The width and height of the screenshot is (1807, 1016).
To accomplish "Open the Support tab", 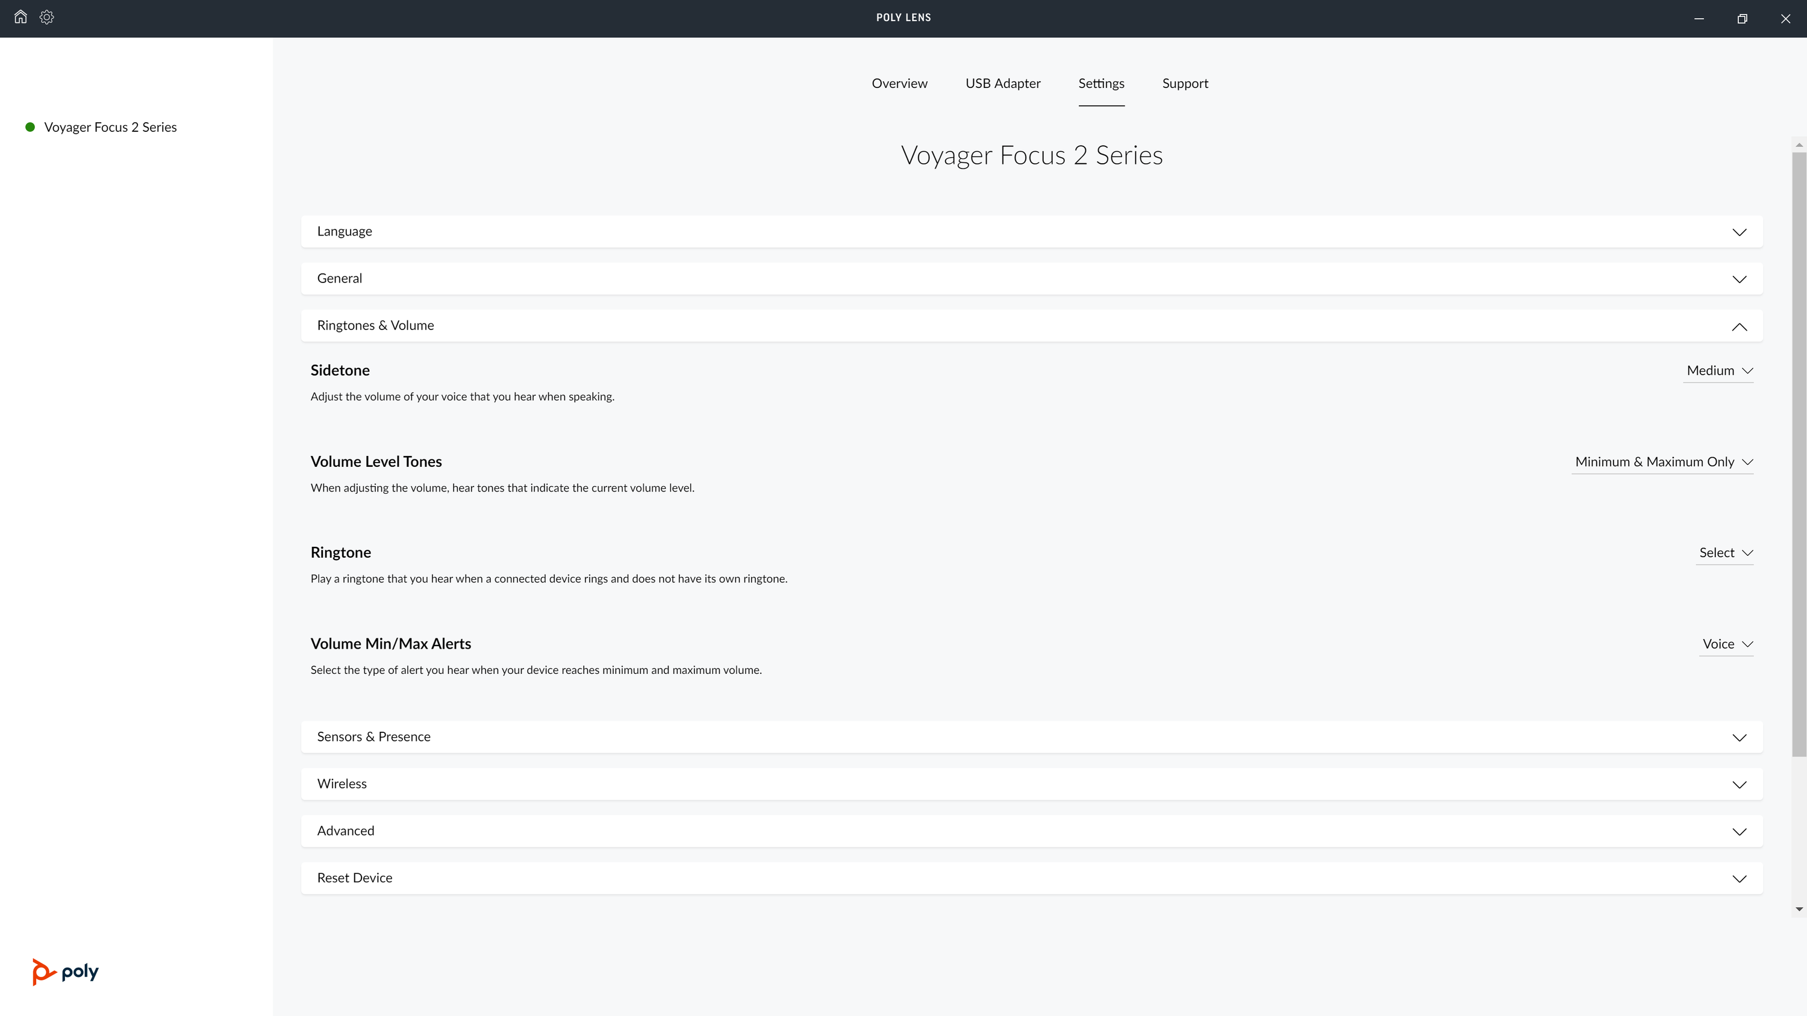I will (1185, 84).
